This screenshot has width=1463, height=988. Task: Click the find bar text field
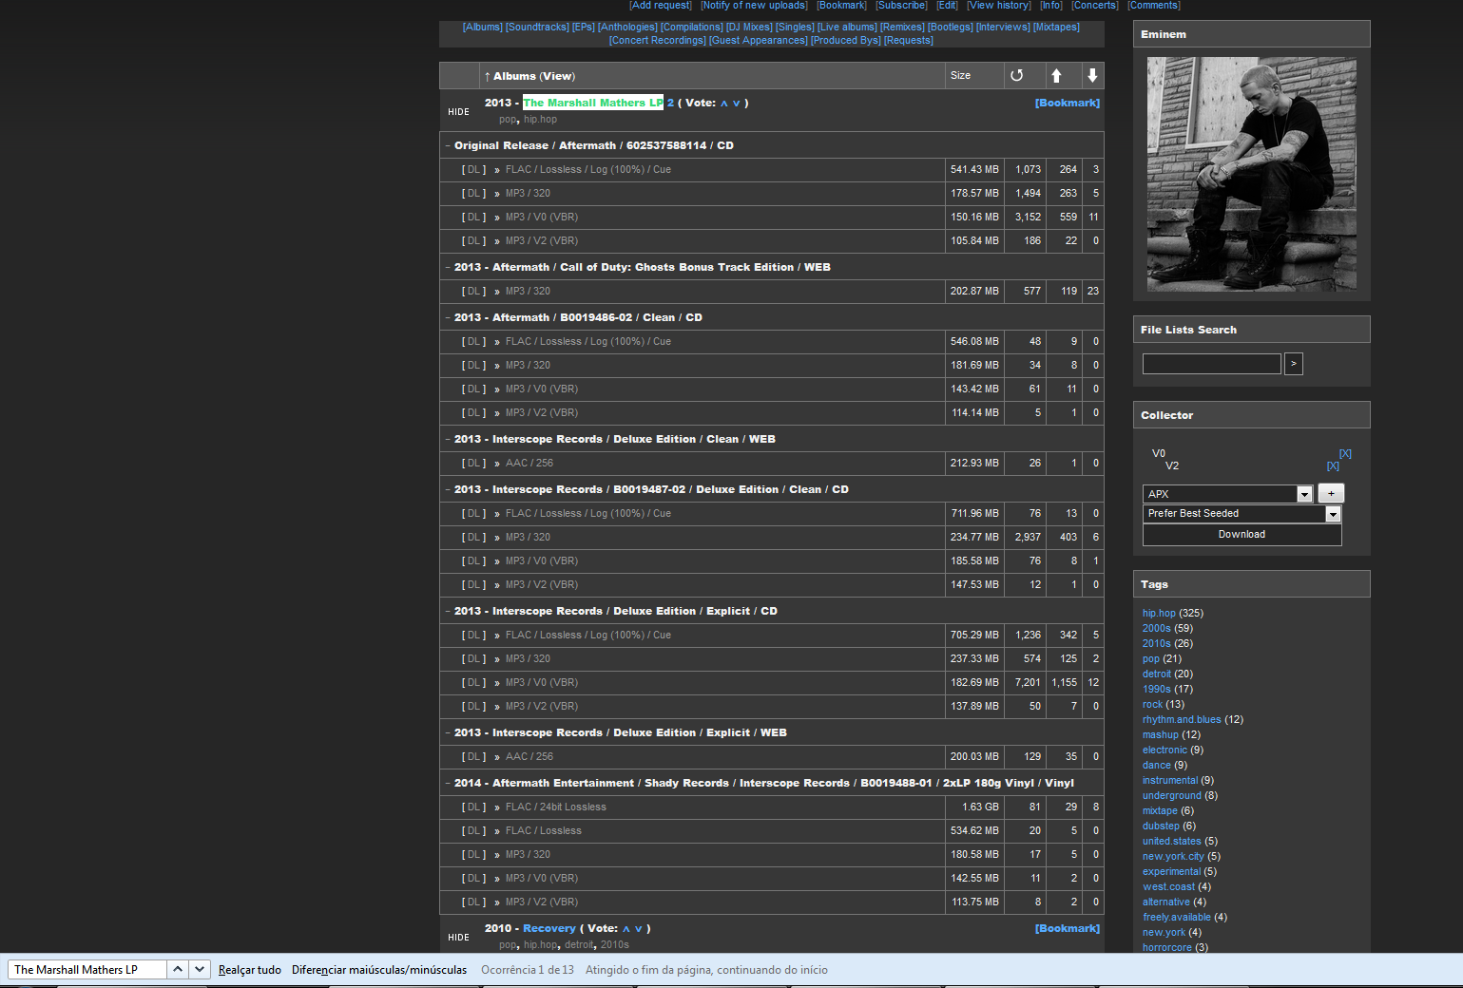click(87, 969)
